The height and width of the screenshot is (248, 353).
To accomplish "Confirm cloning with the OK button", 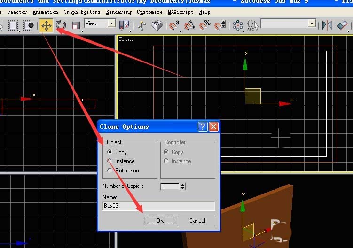I will coord(160,221).
